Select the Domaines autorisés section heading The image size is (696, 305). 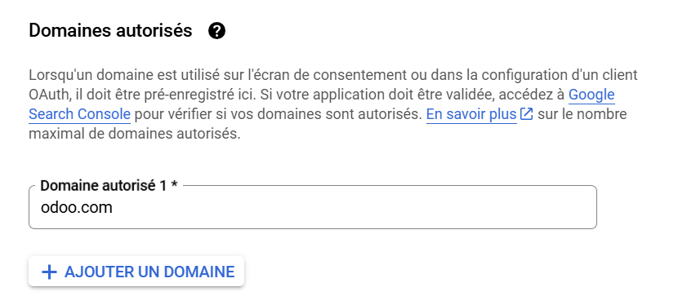(110, 31)
